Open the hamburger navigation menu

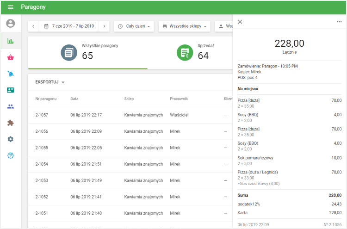point(10,7)
